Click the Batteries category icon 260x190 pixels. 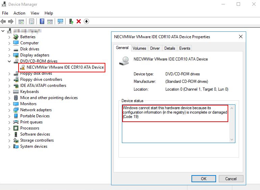(16, 37)
